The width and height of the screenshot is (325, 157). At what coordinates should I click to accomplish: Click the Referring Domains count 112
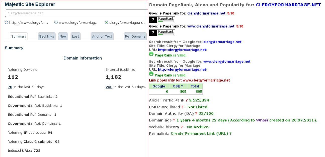pyautogui.click(x=13, y=77)
